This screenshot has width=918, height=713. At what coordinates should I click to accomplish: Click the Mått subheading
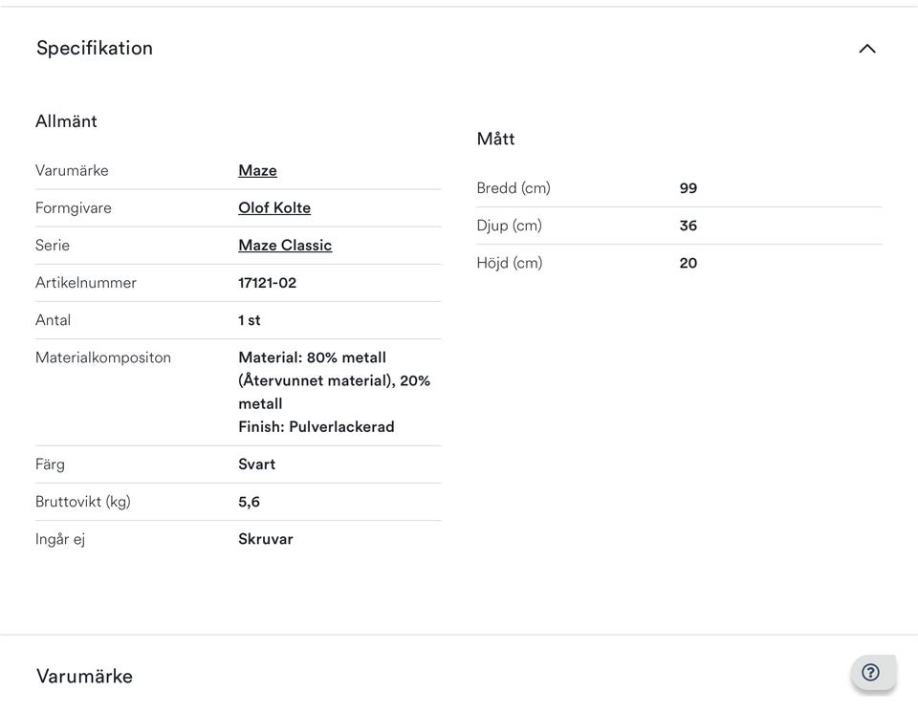(x=495, y=139)
